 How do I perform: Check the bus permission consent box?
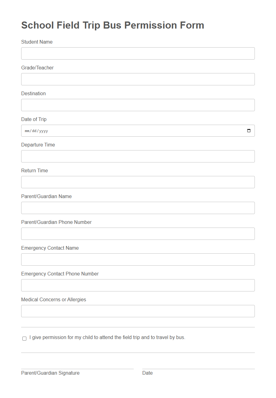coord(24,338)
